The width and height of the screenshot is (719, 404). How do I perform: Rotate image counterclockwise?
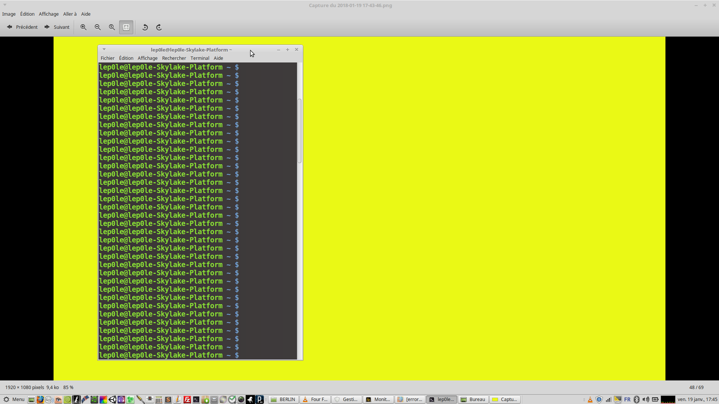point(145,27)
